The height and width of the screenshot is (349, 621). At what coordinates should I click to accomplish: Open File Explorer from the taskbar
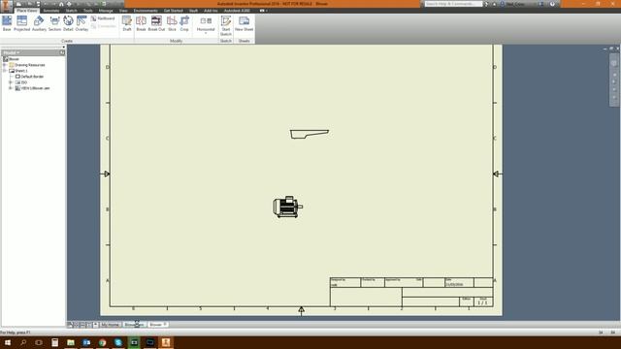coord(71,342)
